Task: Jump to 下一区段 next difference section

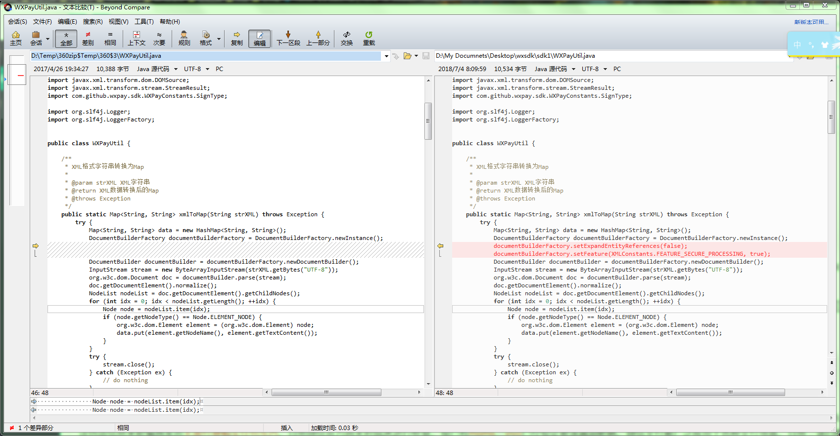Action: click(288, 38)
